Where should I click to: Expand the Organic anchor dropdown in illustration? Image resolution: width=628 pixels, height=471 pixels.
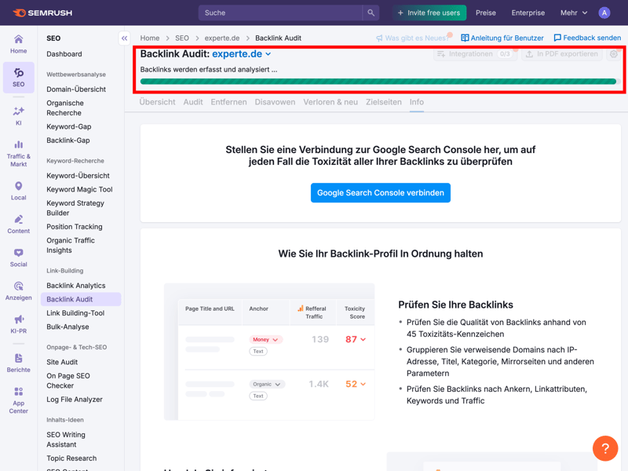pyautogui.click(x=267, y=384)
